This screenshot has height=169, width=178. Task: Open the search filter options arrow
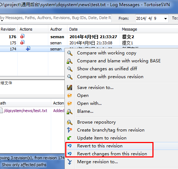2,21
